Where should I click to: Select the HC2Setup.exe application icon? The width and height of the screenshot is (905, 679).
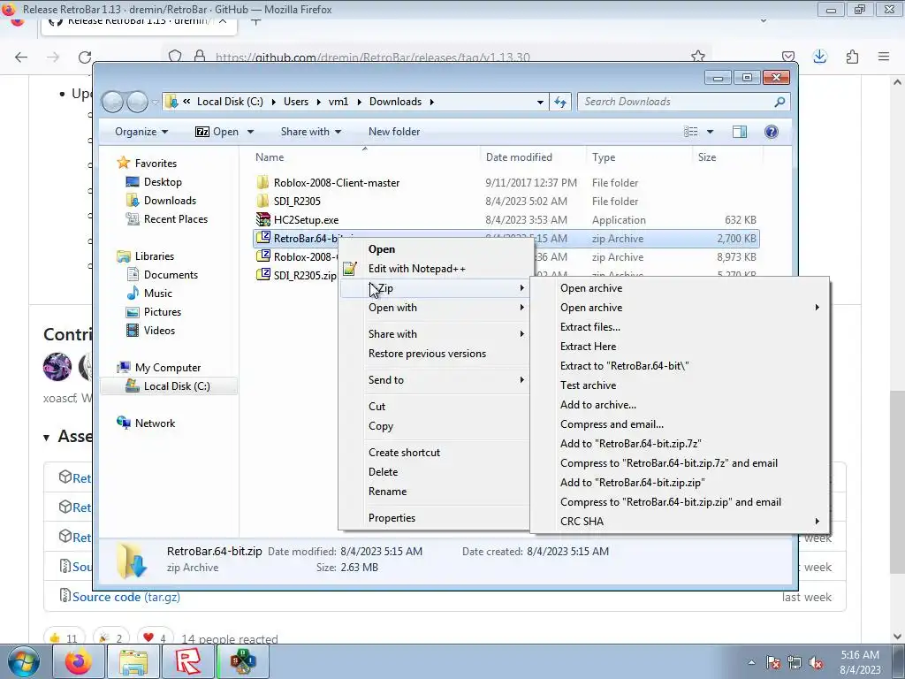[263, 219]
